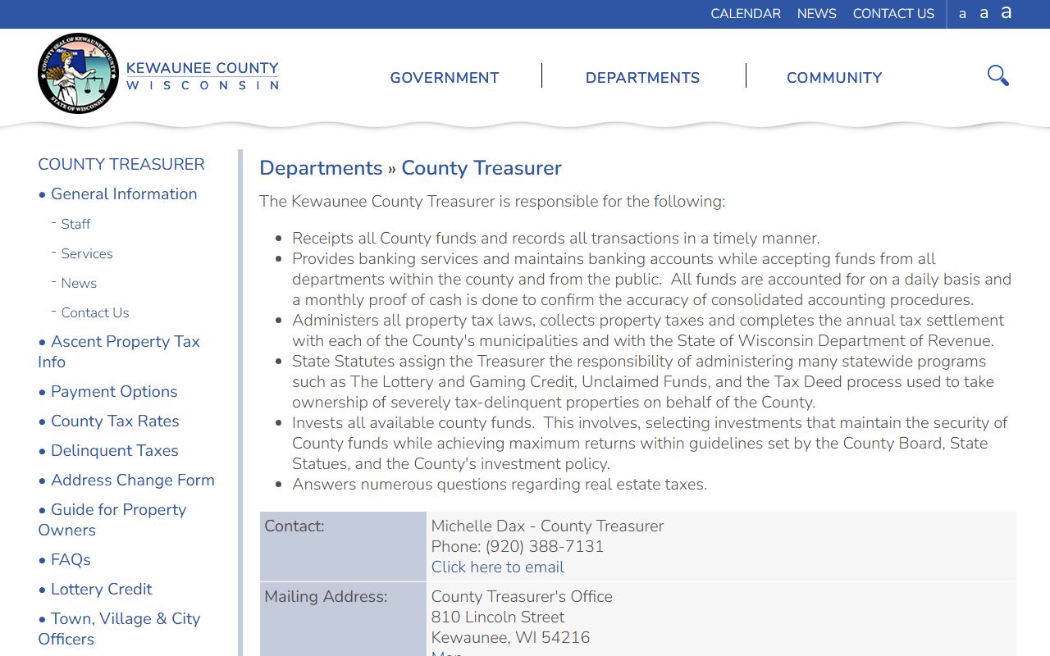The image size is (1050, 656).
Task: Click 'Receipts all County funds' bullet
Action: tap(556, 239)
